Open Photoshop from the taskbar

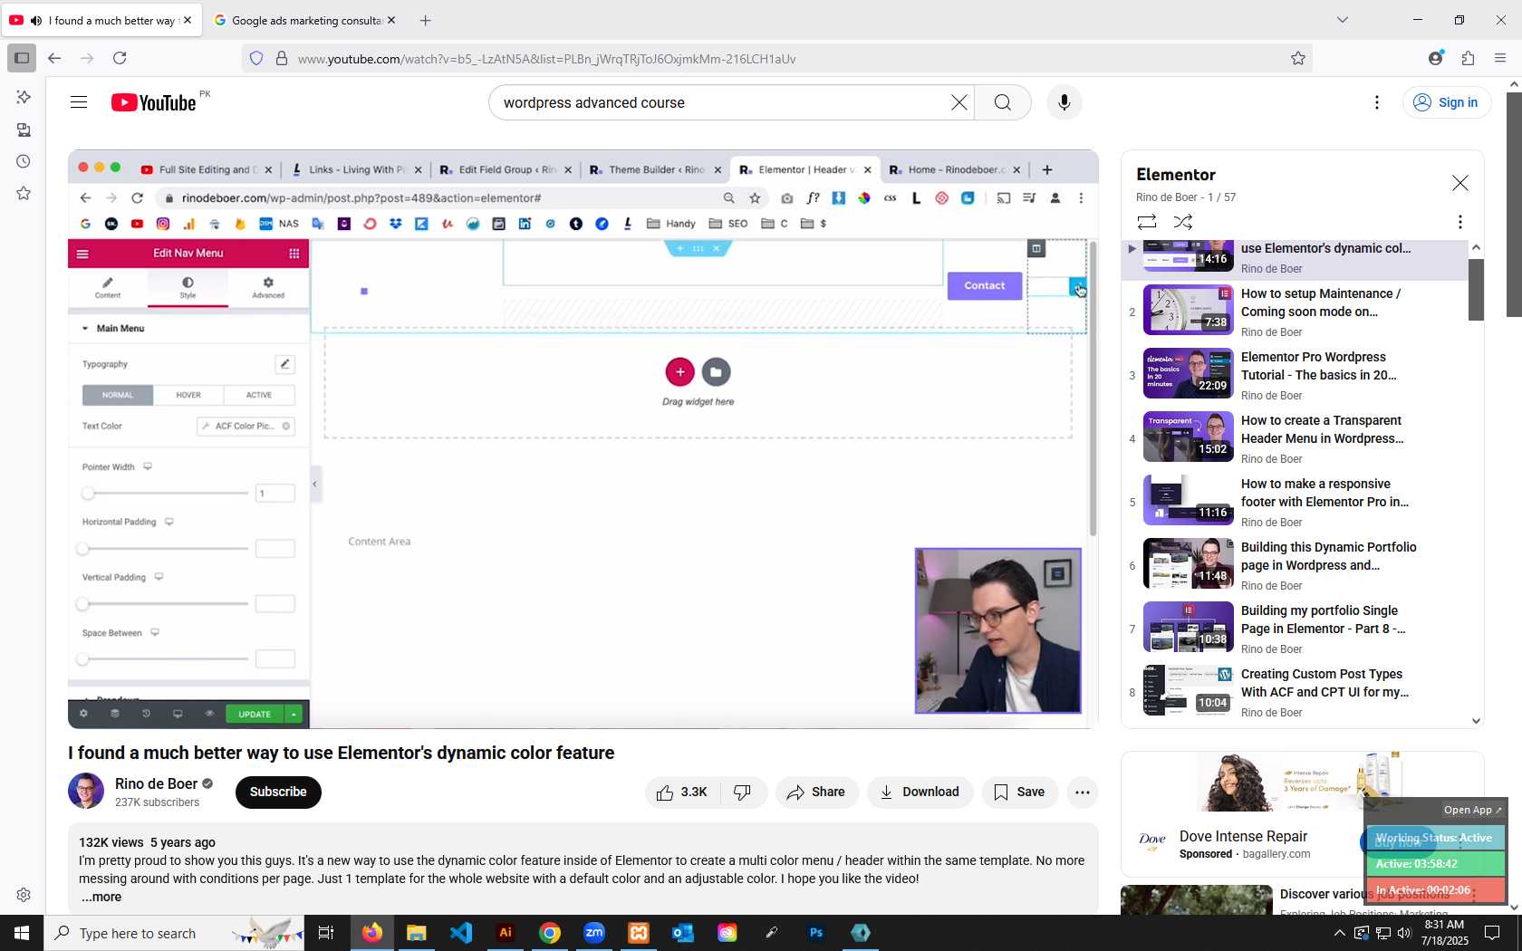click(x=816, y=933)
